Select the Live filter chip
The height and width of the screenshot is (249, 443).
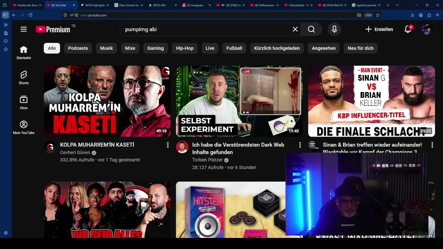210,48
